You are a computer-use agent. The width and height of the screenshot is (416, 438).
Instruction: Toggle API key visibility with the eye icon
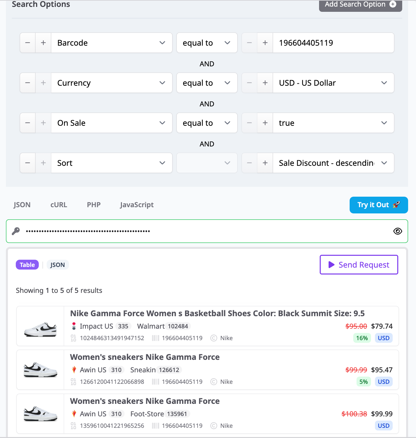[398, 231]
